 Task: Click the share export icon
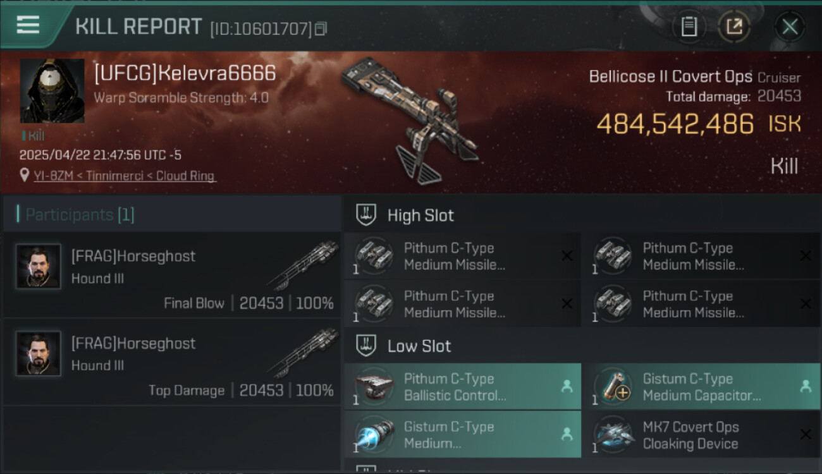click(733, 27)
